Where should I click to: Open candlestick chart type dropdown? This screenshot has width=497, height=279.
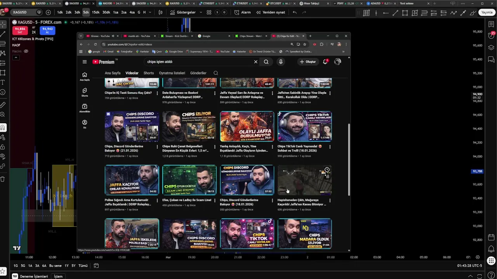(160, 12)
